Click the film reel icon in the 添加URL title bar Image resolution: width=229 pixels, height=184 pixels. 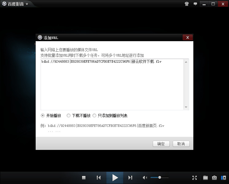40,37
